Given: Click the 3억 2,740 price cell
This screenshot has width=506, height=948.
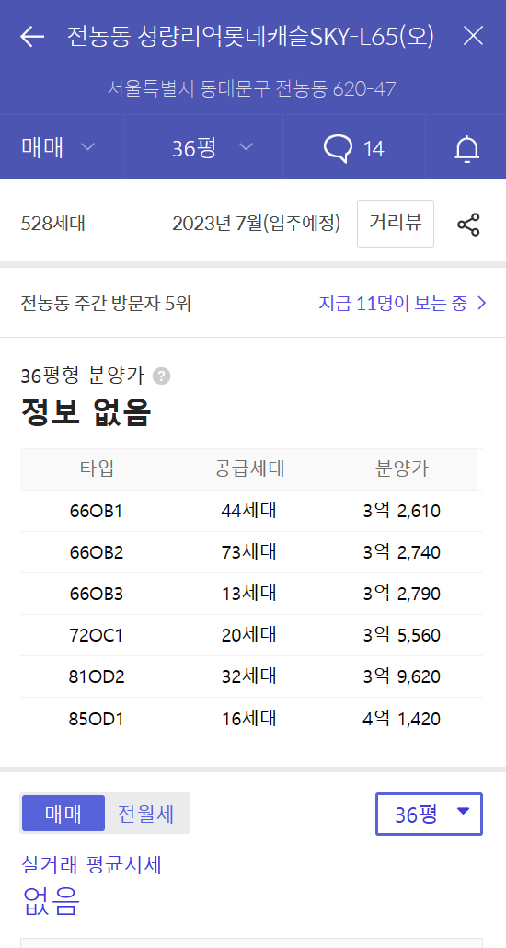Looking at the screenshot, I should pyautogui.click(x=402, y=552).
